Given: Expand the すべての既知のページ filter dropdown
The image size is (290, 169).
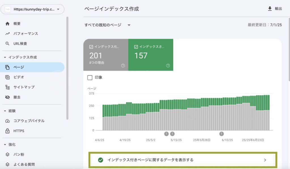Looking at the screenshot, I should coord(108,25).
